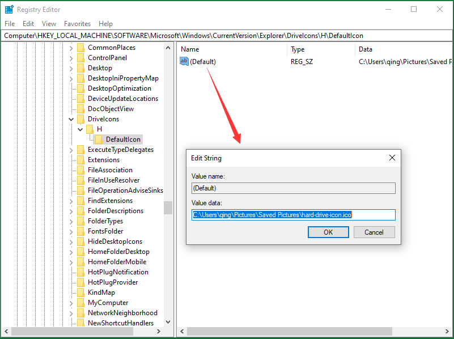Open the File menu
This screenshot has width=454, height=339.
point(10,24)
